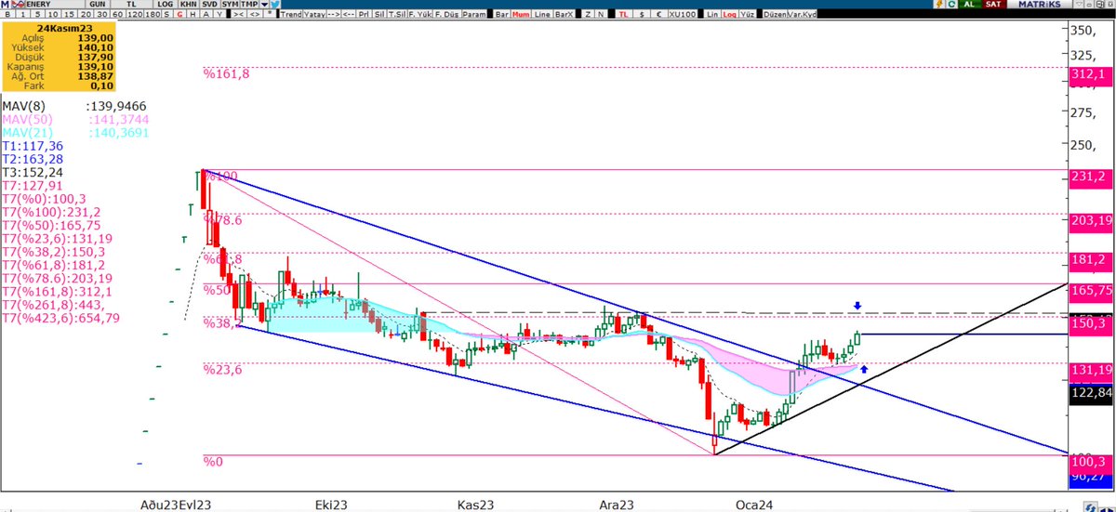This screenshot has width=1116, height=512.
Task: Select the 1-minute period button
Action: [x=21, y=15]
